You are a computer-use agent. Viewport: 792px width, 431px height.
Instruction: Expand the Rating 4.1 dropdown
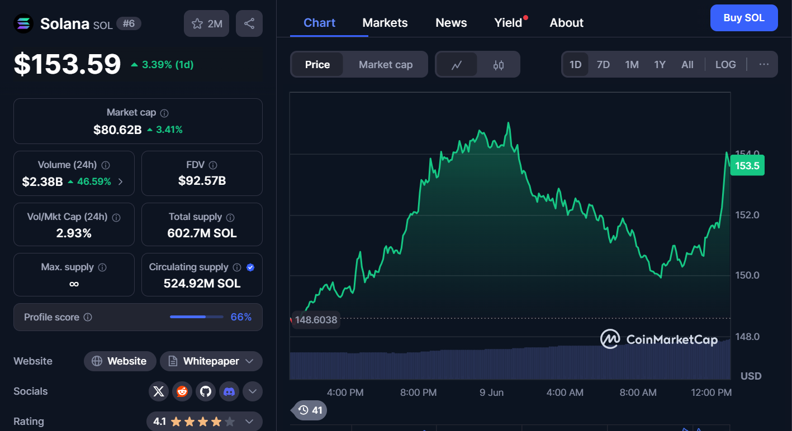pyautogui.click(x=205, y=422)
